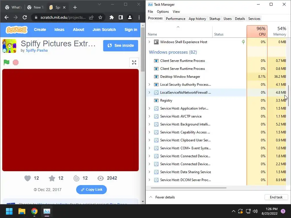
Task: Open Task Manager Options menu
Action: tap(163, 11)
